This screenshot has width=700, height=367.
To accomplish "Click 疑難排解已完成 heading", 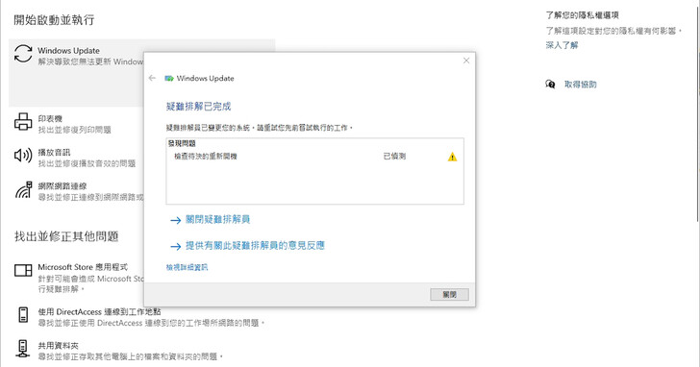I will pos(198,107).
